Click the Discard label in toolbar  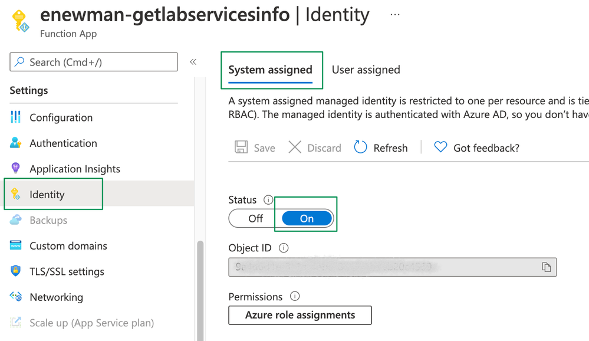(x=324, y=148)
